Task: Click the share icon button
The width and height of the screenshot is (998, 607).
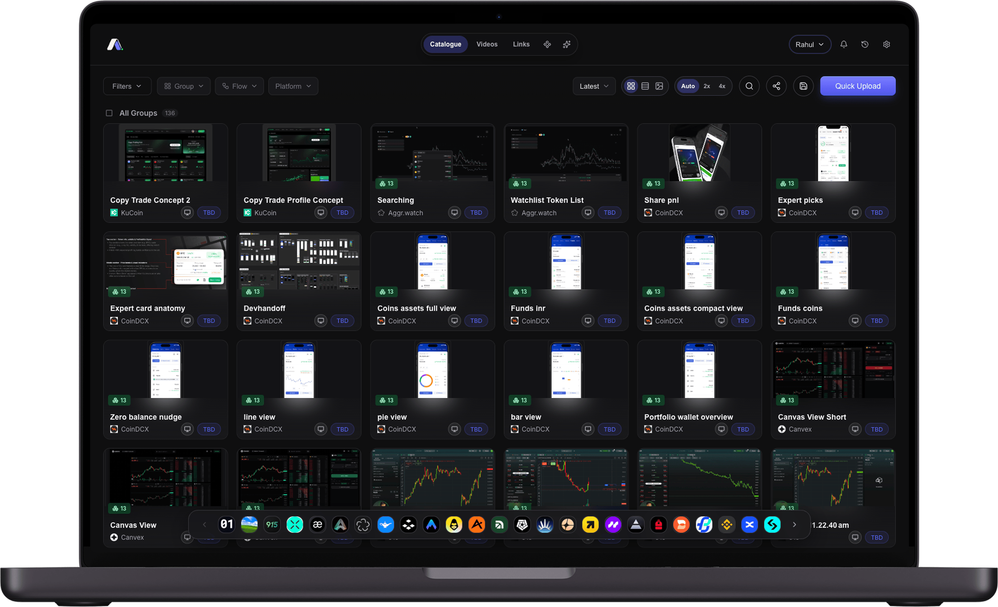Action: pos(776,86)
